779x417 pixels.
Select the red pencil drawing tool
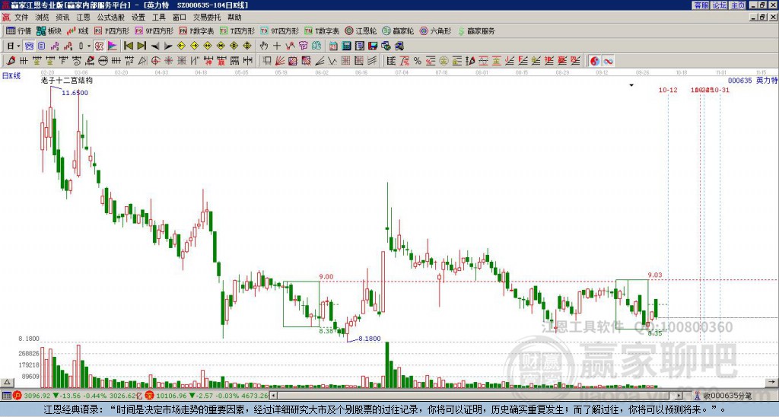[11, 61]
